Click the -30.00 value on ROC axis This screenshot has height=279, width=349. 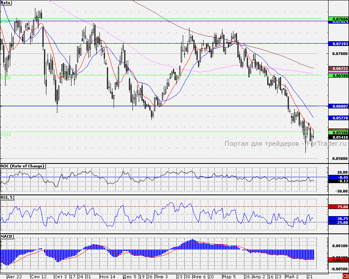tap(342, 191)
